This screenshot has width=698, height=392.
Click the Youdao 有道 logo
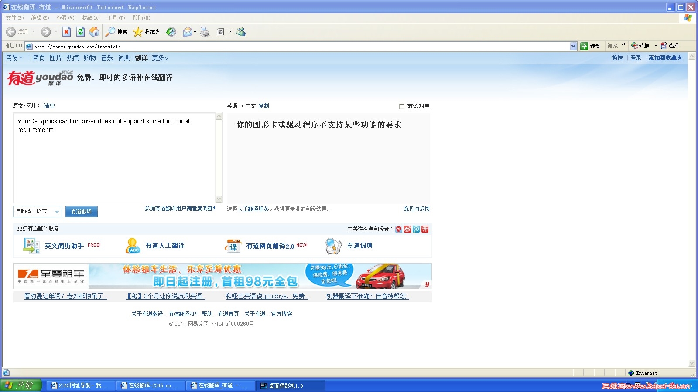(40, 78)
